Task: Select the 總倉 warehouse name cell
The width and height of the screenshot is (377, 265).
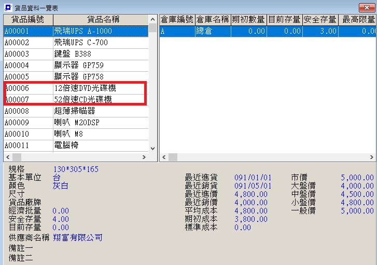Action: 213,31
